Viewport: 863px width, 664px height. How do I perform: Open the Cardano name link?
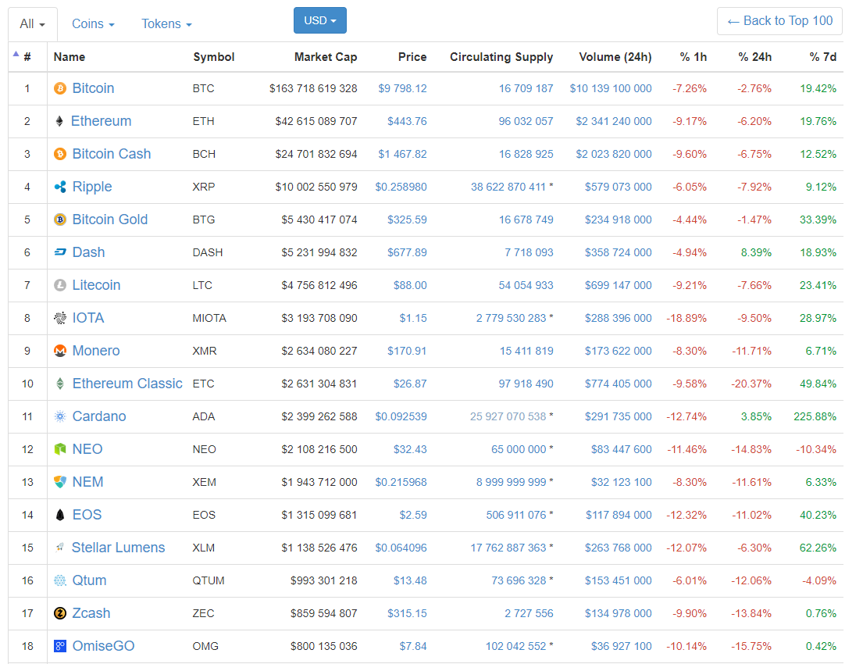coord(98,416)
